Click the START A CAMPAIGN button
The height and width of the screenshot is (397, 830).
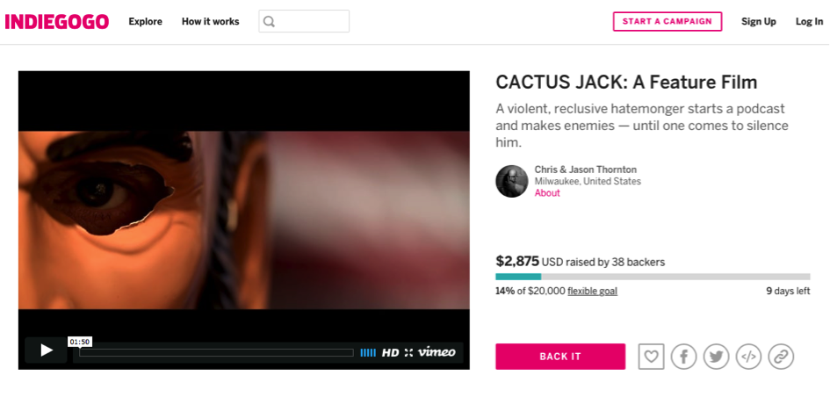[x=668, y=22]
